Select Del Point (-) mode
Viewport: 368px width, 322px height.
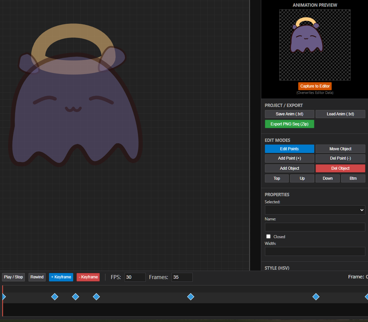340,158
